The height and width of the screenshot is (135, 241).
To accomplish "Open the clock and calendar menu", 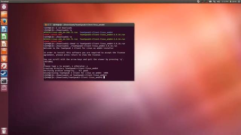I will [x=225, y=1].
